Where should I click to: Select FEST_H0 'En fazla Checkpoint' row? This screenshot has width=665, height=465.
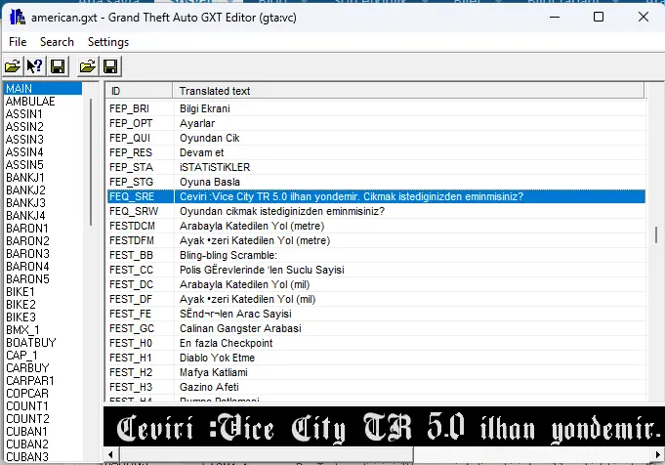(x=376, y=343)
